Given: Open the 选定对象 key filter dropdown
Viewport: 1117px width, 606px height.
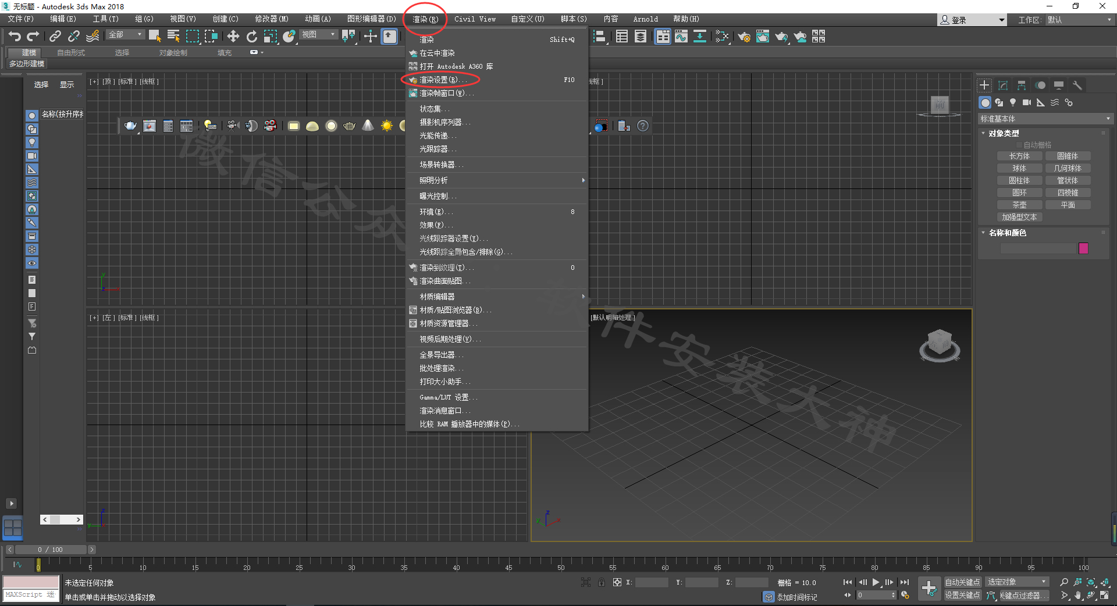Looking at the screenshot, I should [1018, 582].
